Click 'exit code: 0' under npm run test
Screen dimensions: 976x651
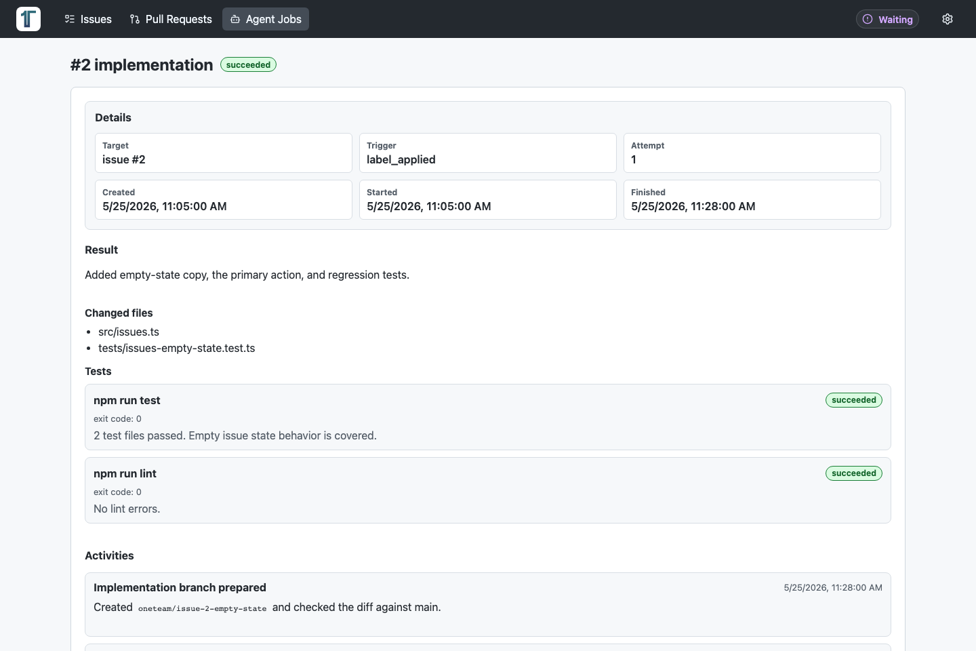coord(117,418)
